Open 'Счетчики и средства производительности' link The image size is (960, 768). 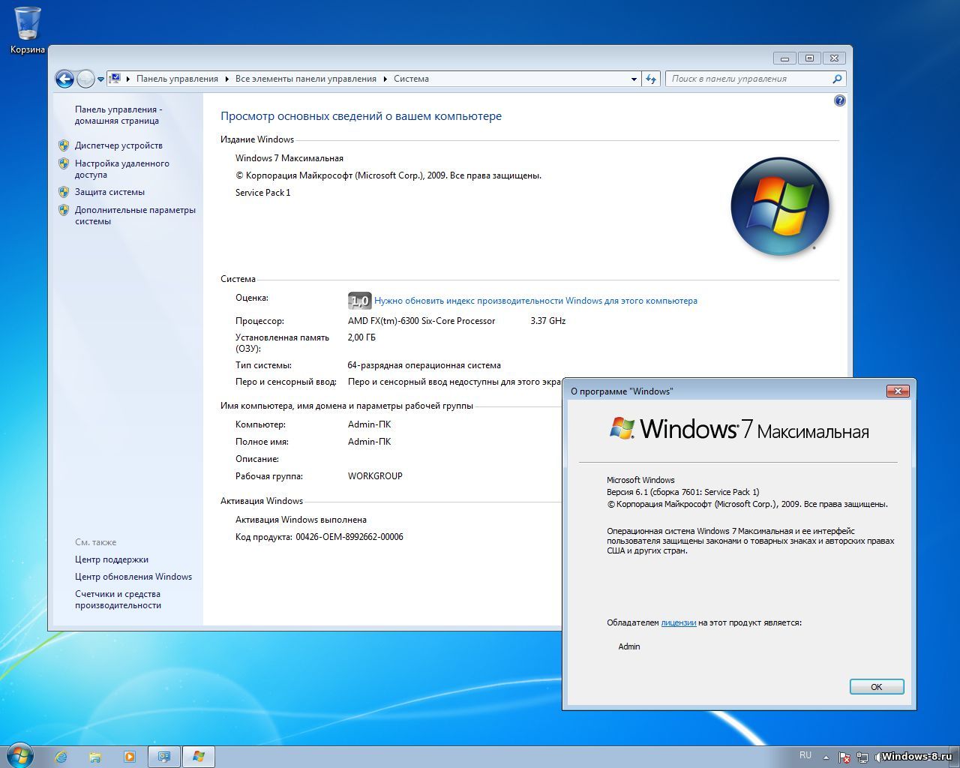click(x=118, y=599)
